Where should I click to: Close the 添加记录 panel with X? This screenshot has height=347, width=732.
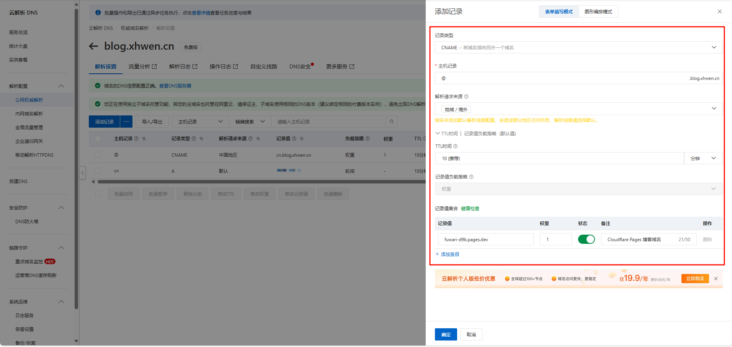click(719, 11)
